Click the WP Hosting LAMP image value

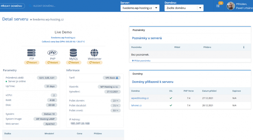coord(45,119)
